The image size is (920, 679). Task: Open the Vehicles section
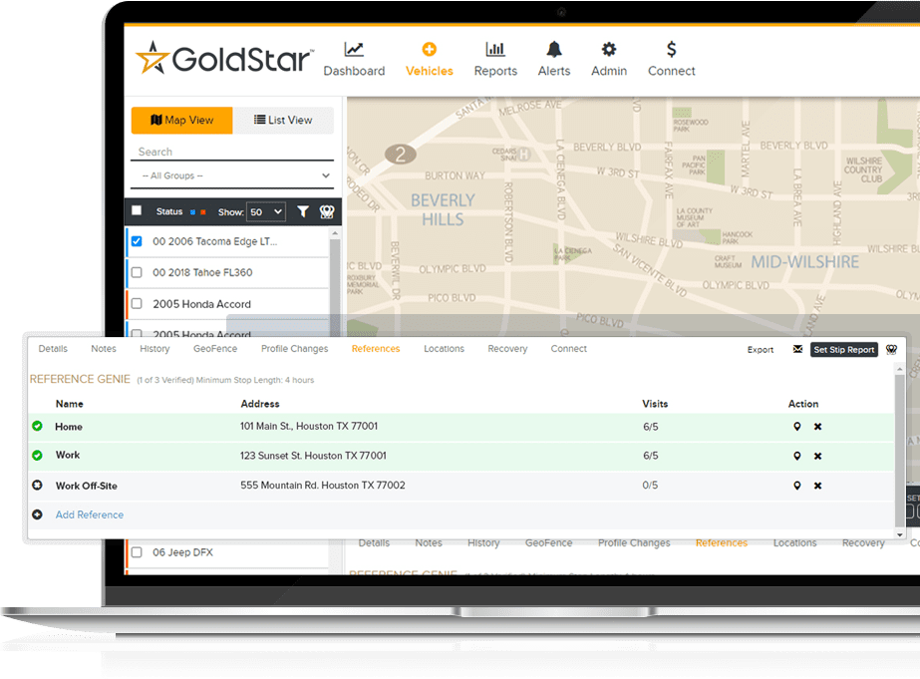[x=429, y=59]
